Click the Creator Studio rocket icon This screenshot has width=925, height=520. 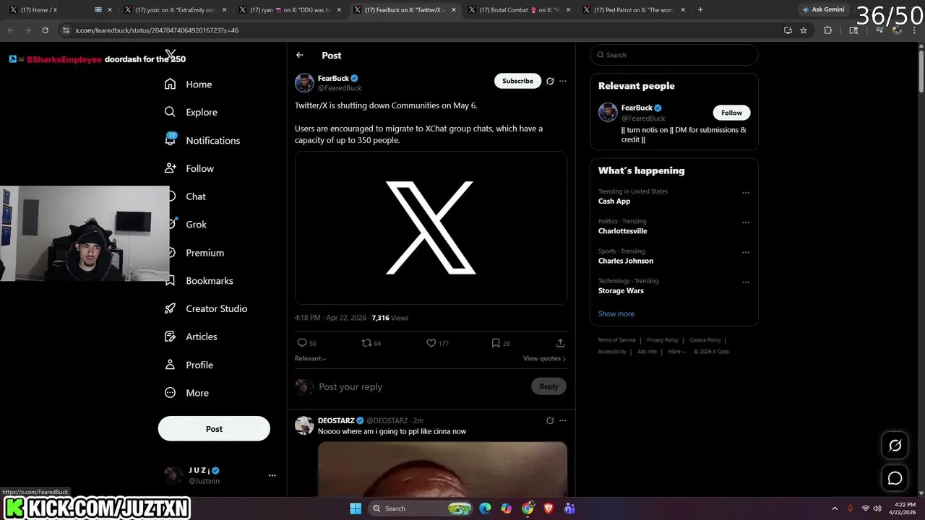click(170, 308)
